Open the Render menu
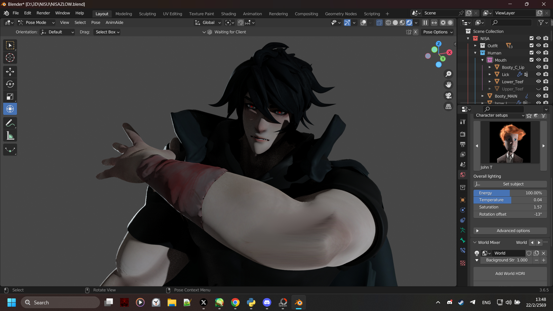 tap(43, 13)
